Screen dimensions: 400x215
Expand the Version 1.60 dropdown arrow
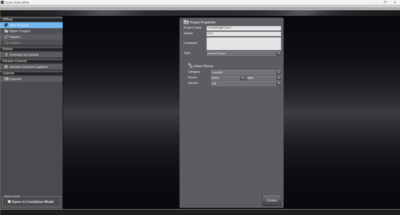pyautogui.click(x=279, y=84)
